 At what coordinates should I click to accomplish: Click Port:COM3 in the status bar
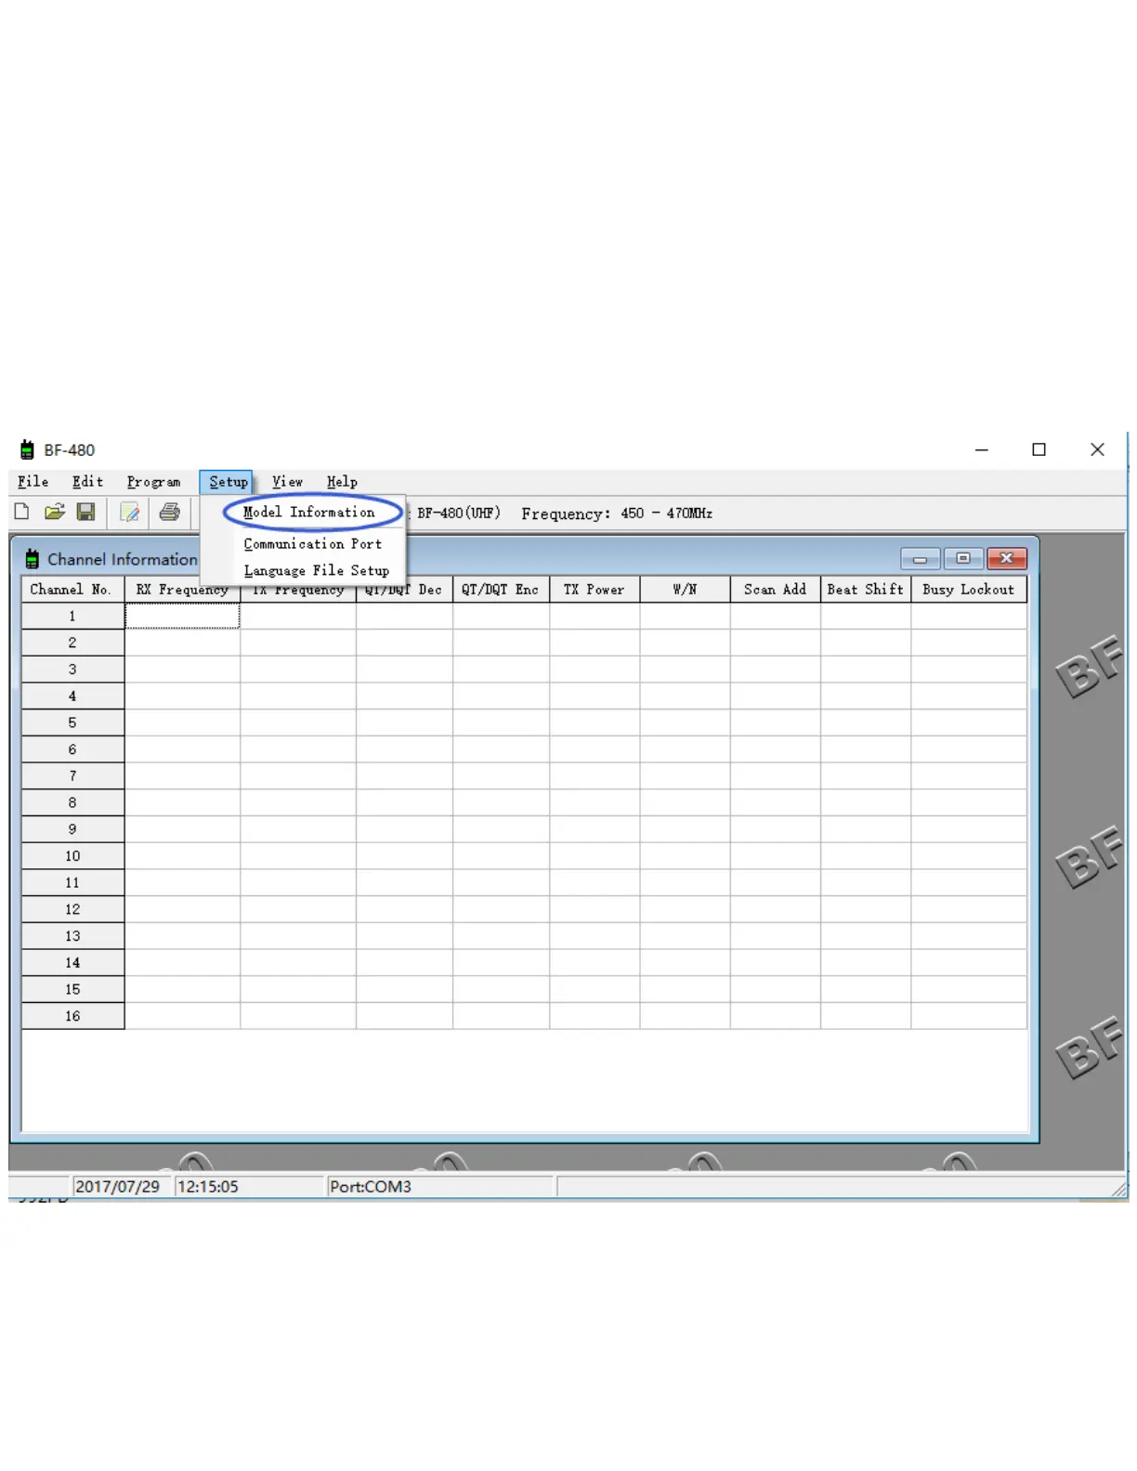371,1187
